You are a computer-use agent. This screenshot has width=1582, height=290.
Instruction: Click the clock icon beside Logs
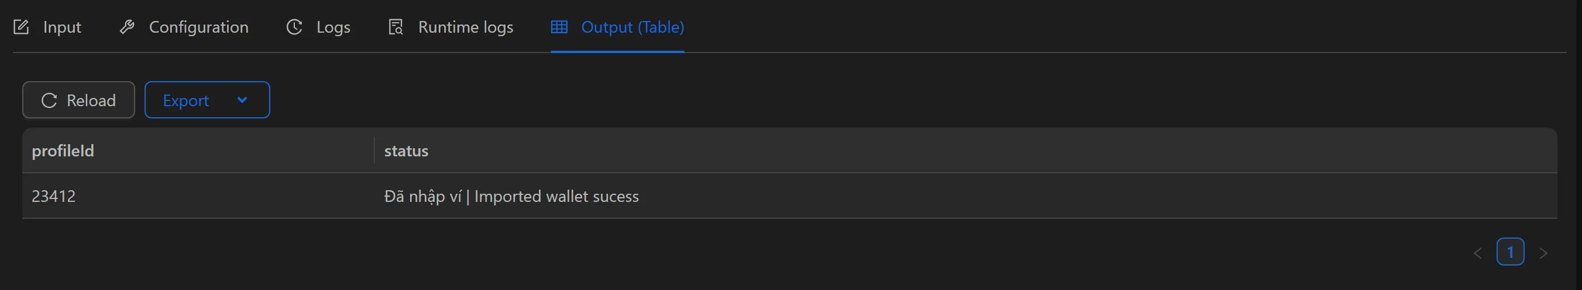(x=294, y=27)
